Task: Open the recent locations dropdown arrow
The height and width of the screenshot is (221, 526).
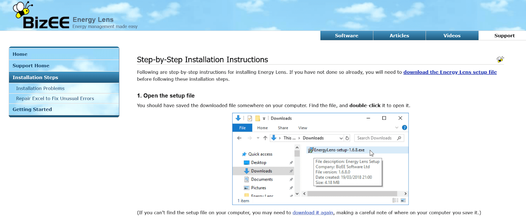Action: pyautogui.click(x=258, y=138)
